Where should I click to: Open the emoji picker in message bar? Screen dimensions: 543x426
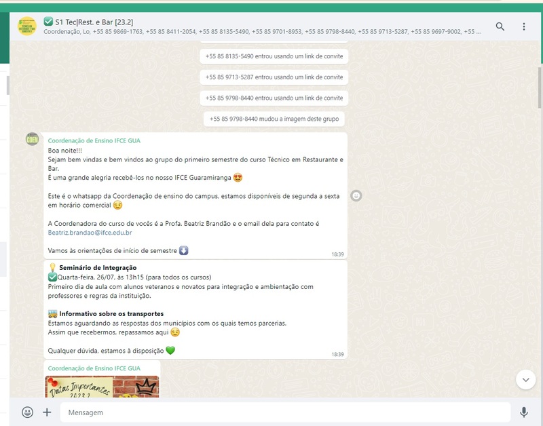click(27, 412)
